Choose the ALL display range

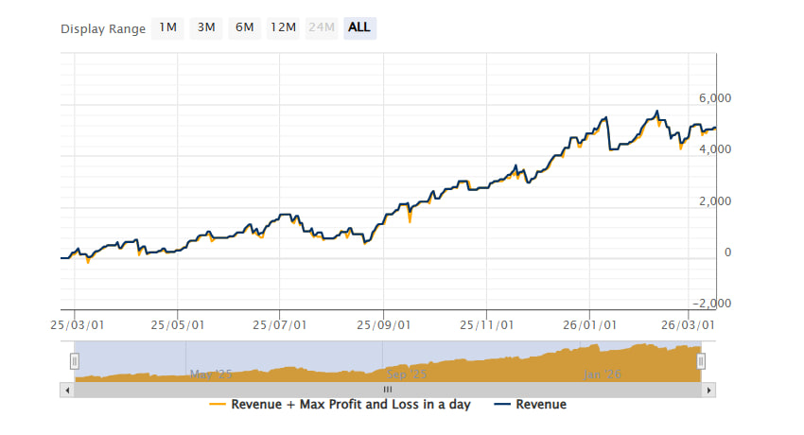359,27
